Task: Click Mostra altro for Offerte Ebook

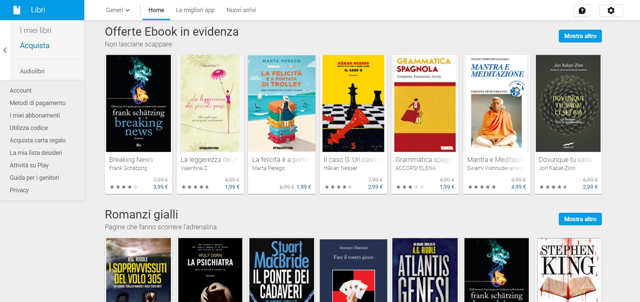Action: coord(580,36)
